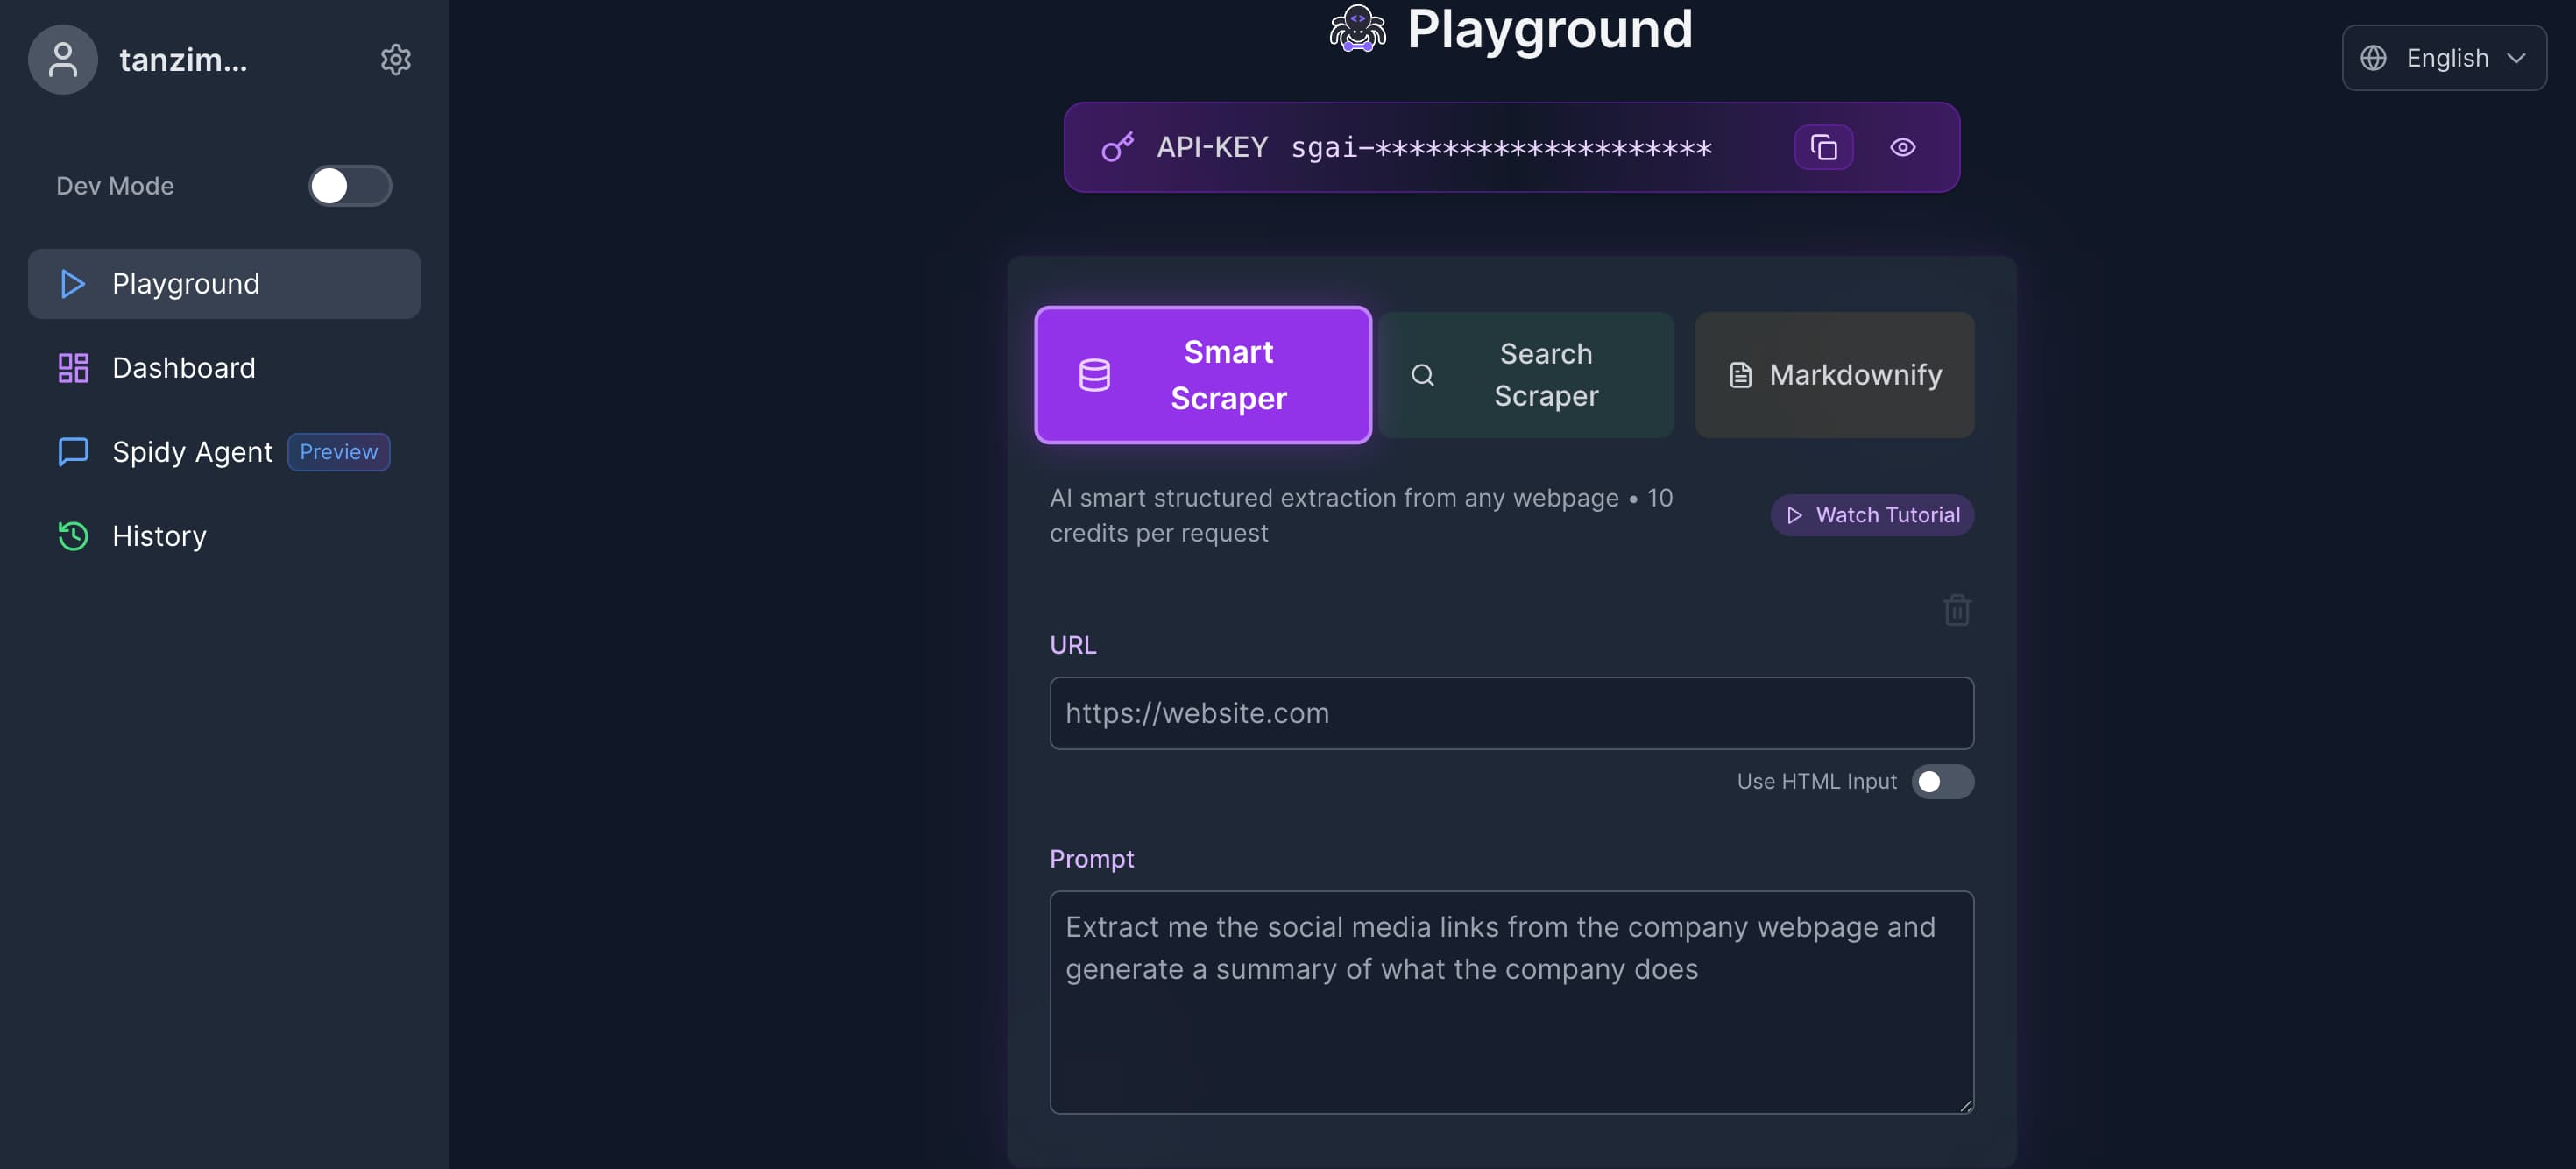Click the Dashboard grid icon

coord(73,368)
